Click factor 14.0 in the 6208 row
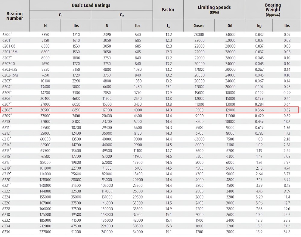This screenshot has height=237, width=301. 169,110
